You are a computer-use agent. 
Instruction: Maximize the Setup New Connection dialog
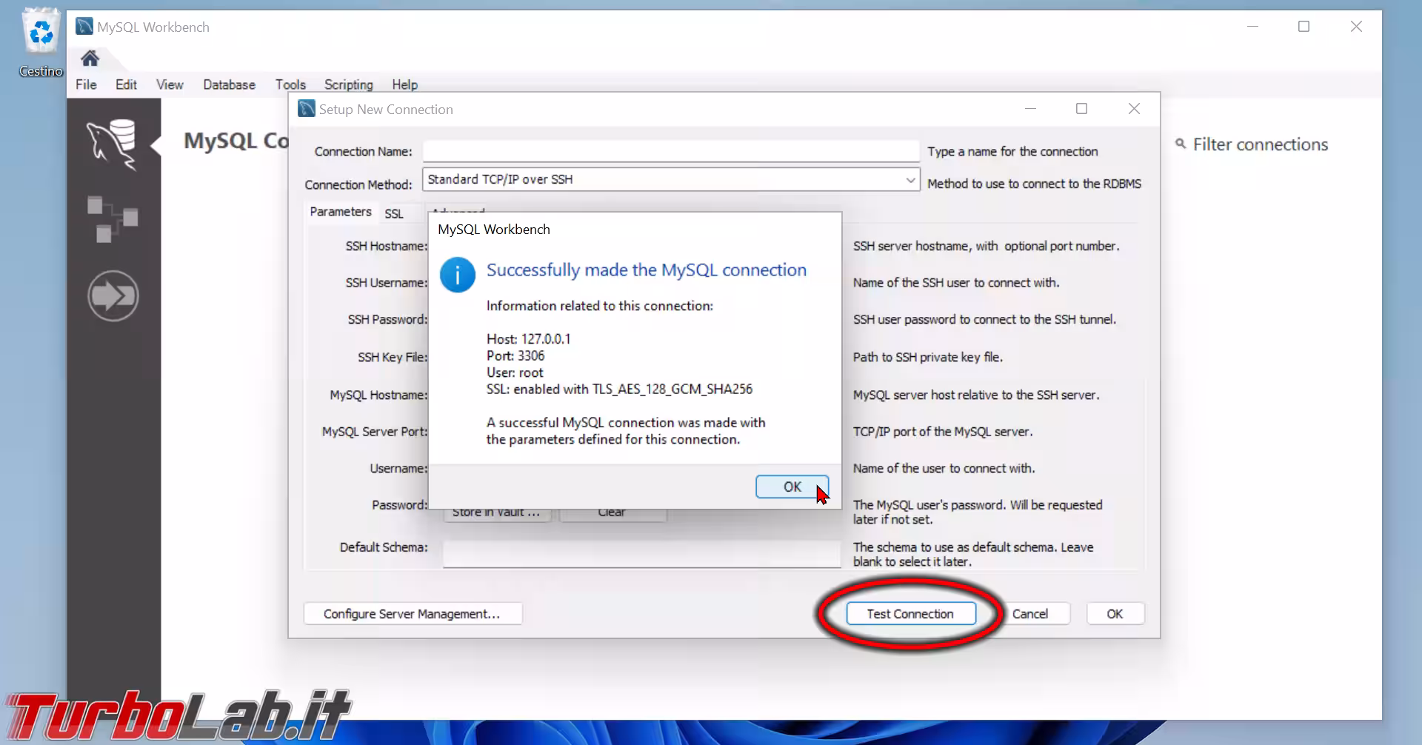click(x=1081, y=109)
